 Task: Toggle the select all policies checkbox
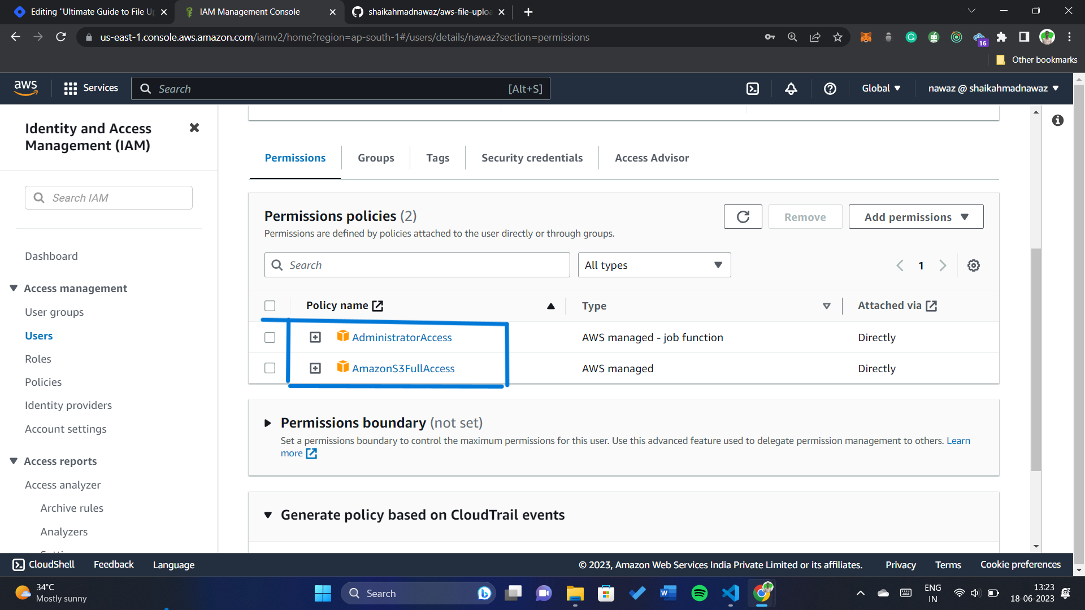(270, 306)
